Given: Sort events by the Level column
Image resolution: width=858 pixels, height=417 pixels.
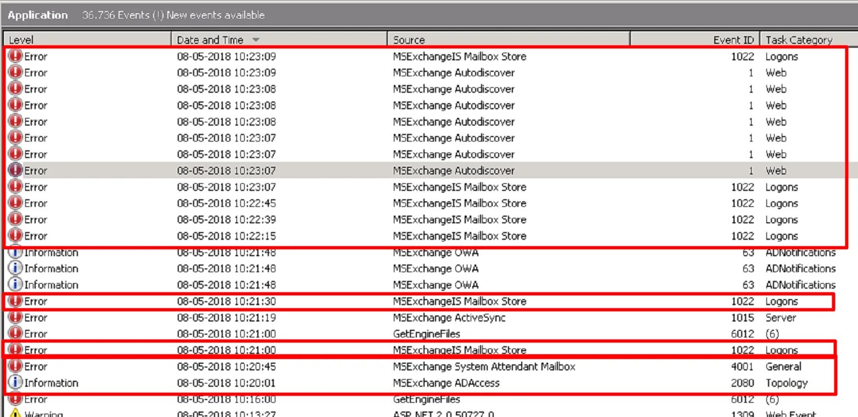Looking at the screenshot, I should [88, 40].
